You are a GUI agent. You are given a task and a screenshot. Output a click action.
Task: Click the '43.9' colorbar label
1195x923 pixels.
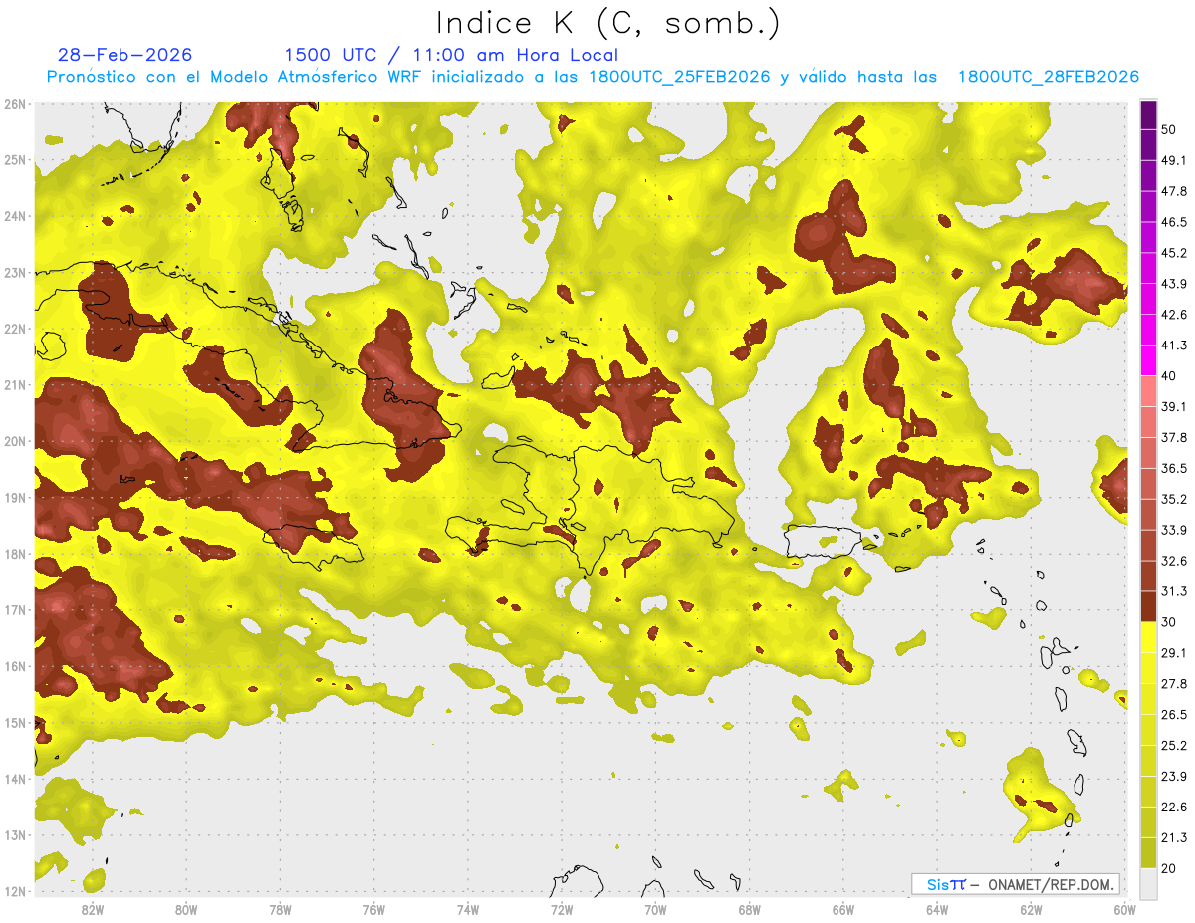point(1173,284)
